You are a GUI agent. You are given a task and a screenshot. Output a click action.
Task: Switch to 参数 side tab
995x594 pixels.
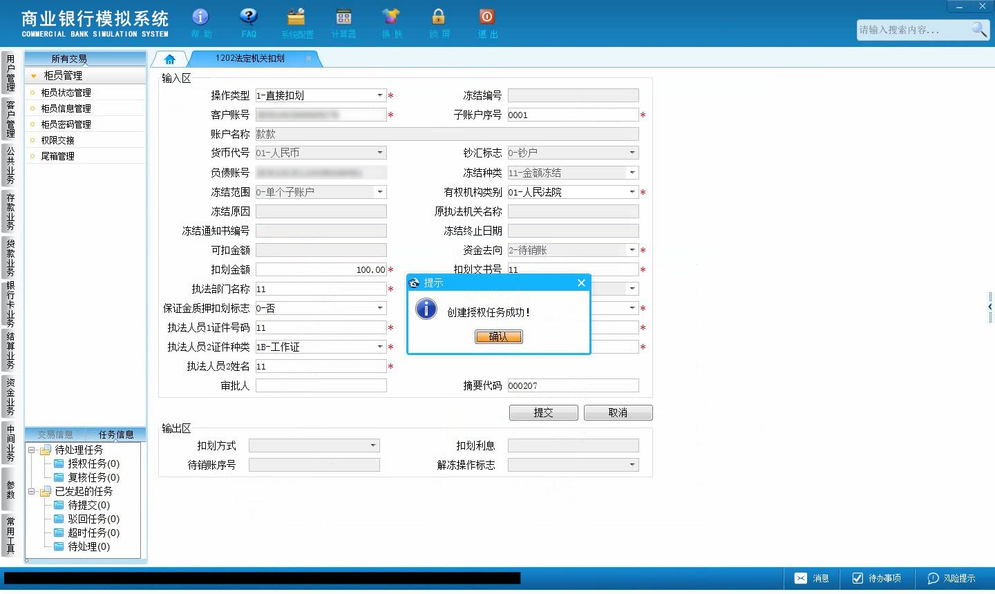coord(10,490)
